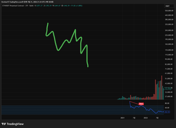Image resolution: width=176 pixels, height=128 pixels.
Task: Click the 61,000.00 price axis label
Action: 169,73
